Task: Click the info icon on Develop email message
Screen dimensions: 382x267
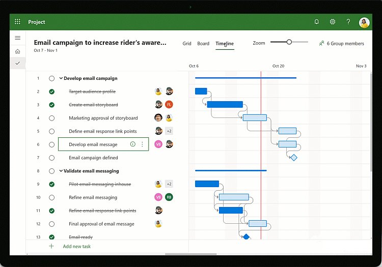Action: coord(133,144)
